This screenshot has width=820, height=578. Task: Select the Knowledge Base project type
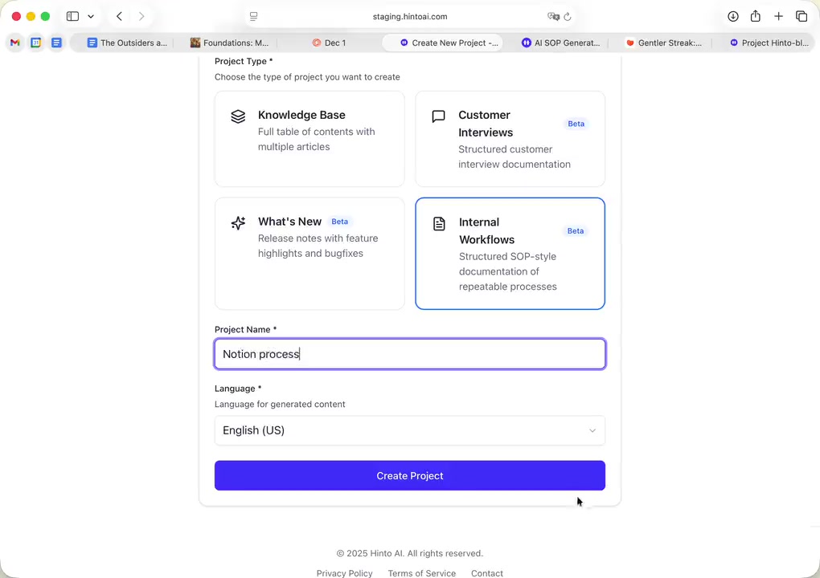click(310, 138)
